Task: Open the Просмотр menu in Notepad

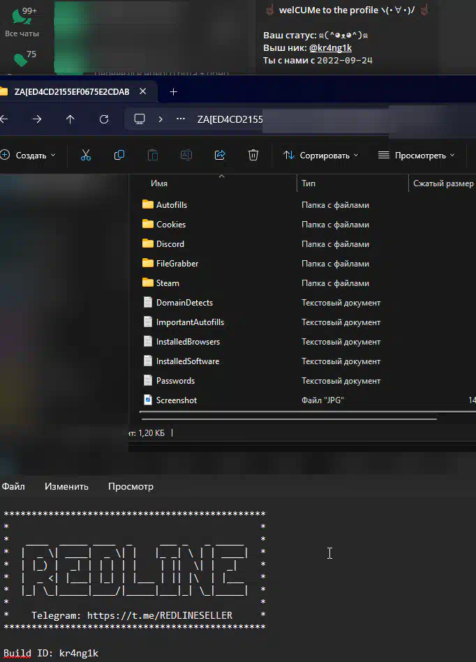Action: 131,486
